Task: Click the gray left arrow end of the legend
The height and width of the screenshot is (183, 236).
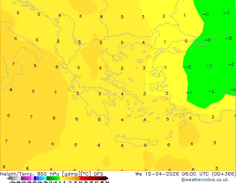Action: tap(9, 179)
